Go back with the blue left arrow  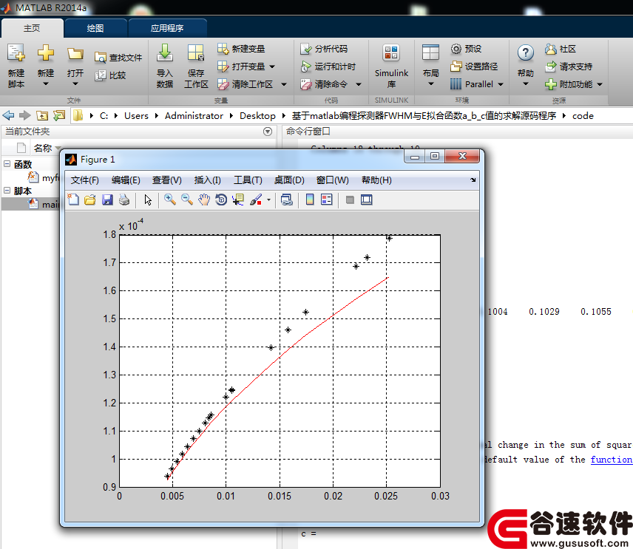[x=8, y=116]
